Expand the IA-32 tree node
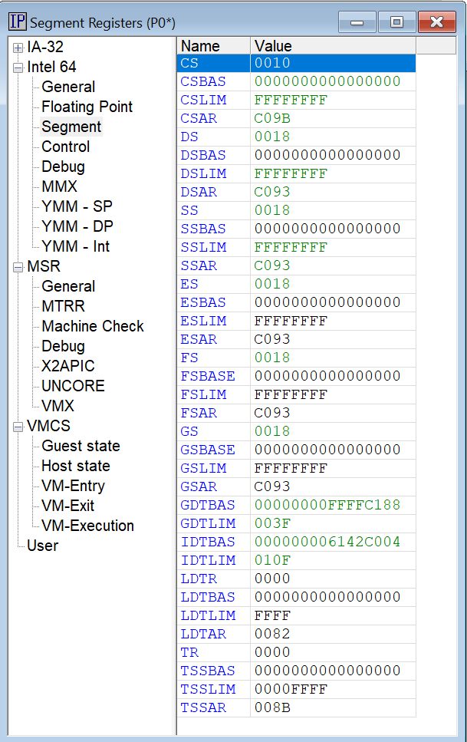Viewport: 467px width, 742px height. pyautogui.click(x=18, y=48)
